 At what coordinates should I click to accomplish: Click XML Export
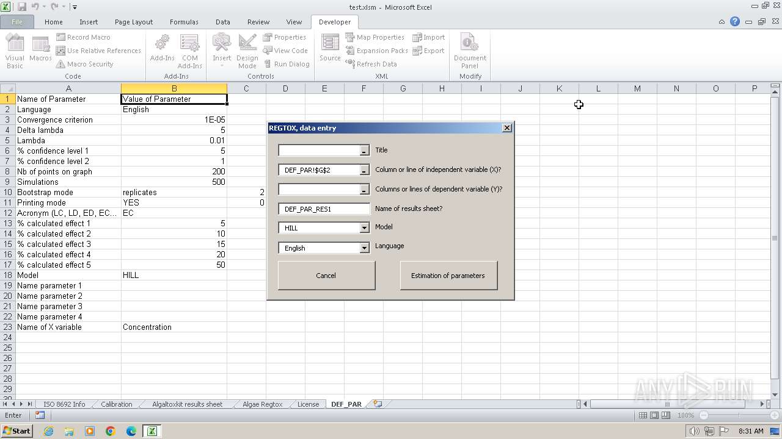pos(428,51)
